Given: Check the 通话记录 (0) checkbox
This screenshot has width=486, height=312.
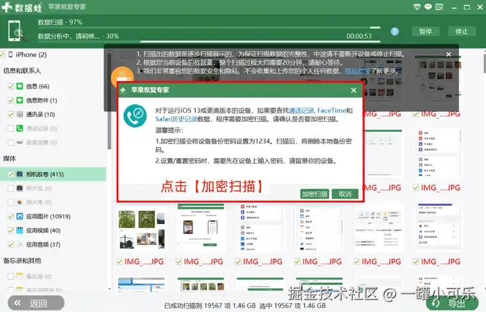Looking at the screenshot, I should click(11, 128).
